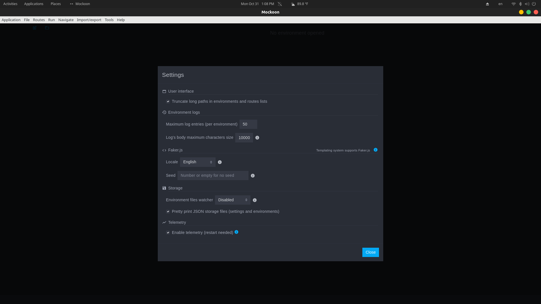The image size is (541, 304).
Task: Open the Tools menu
Action: [109, 20]
